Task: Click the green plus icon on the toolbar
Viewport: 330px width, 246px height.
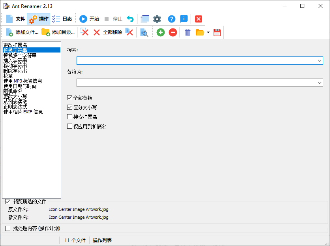Action: pyautogui.click(x=160, y=32)
